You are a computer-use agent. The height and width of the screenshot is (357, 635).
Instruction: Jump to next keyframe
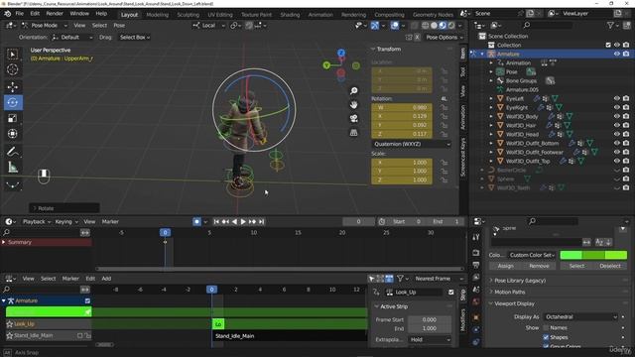252,221
